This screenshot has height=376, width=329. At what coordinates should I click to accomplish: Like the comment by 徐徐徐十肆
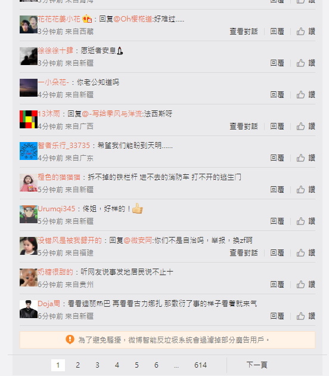coord(306,63)
